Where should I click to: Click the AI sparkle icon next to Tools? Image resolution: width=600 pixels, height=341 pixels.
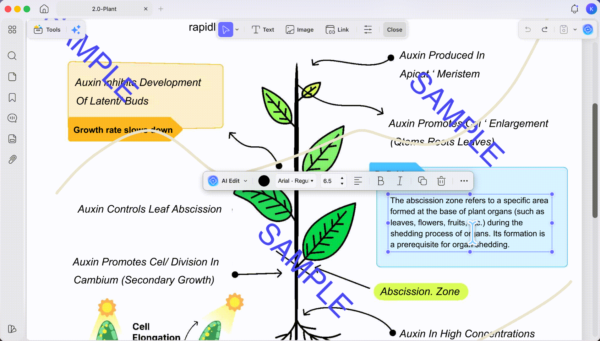[76, 30]
